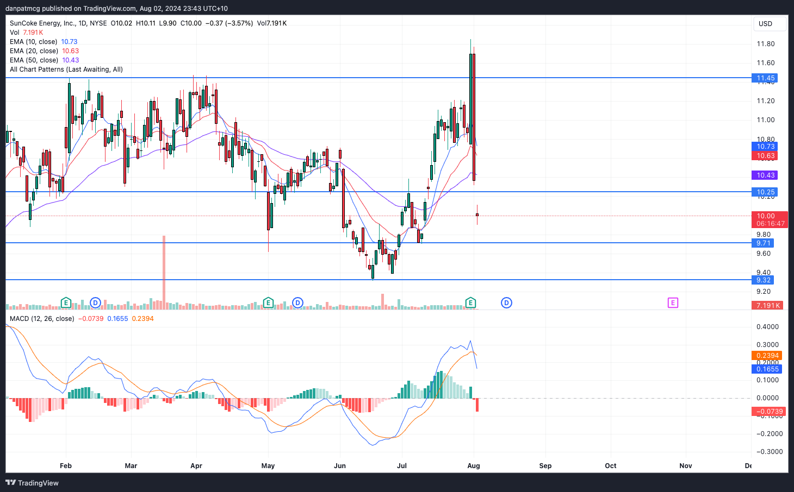
Task: Click the blue 10.73 EMA price label
Action: pyautogui.click(x=766, y=146)
